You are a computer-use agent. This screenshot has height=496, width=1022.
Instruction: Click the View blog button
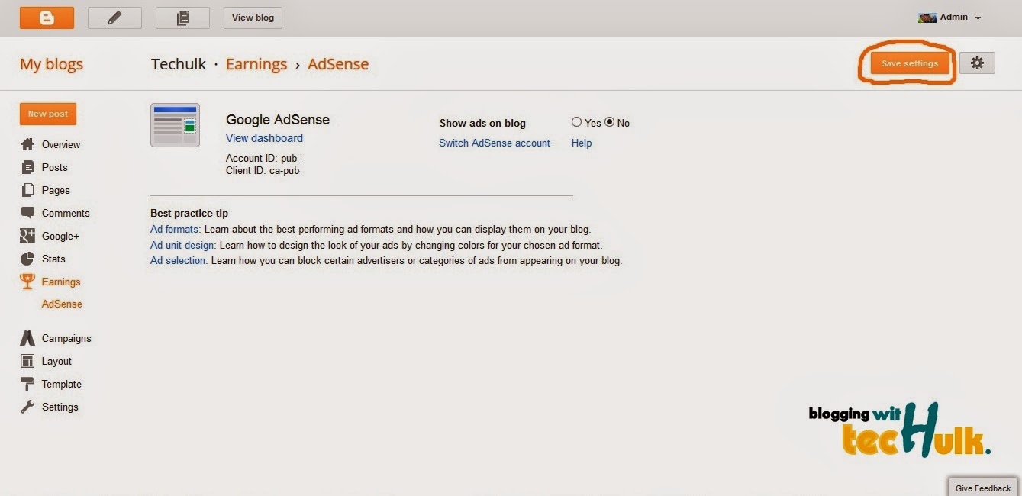coord(253,18)
